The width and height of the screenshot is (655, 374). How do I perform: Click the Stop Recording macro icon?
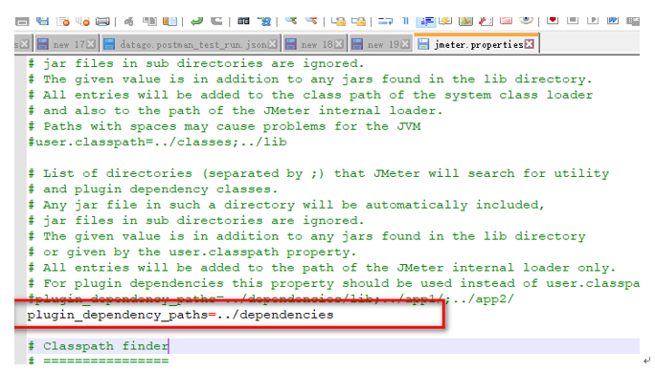click(x=573, y=21)
